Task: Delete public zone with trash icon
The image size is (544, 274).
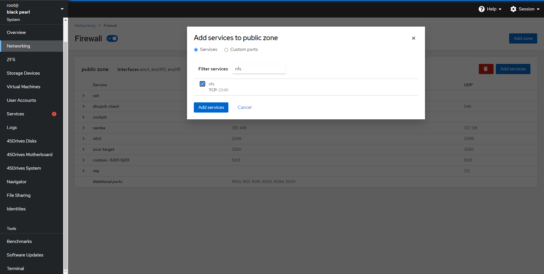Action: click(x=486, y=69)
